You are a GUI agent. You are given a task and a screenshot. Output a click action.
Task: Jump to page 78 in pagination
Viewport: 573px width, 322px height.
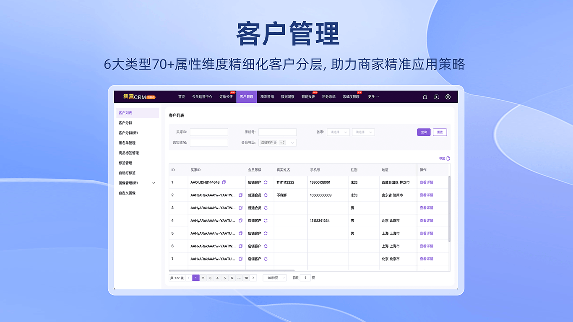(246, 278)
